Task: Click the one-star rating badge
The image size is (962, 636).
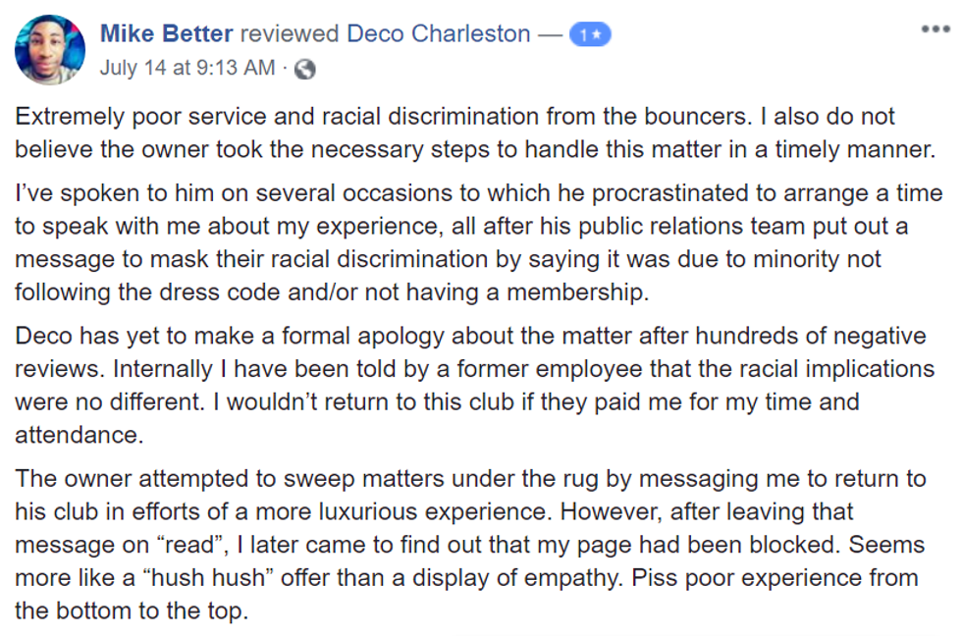Action: point(590,34)
